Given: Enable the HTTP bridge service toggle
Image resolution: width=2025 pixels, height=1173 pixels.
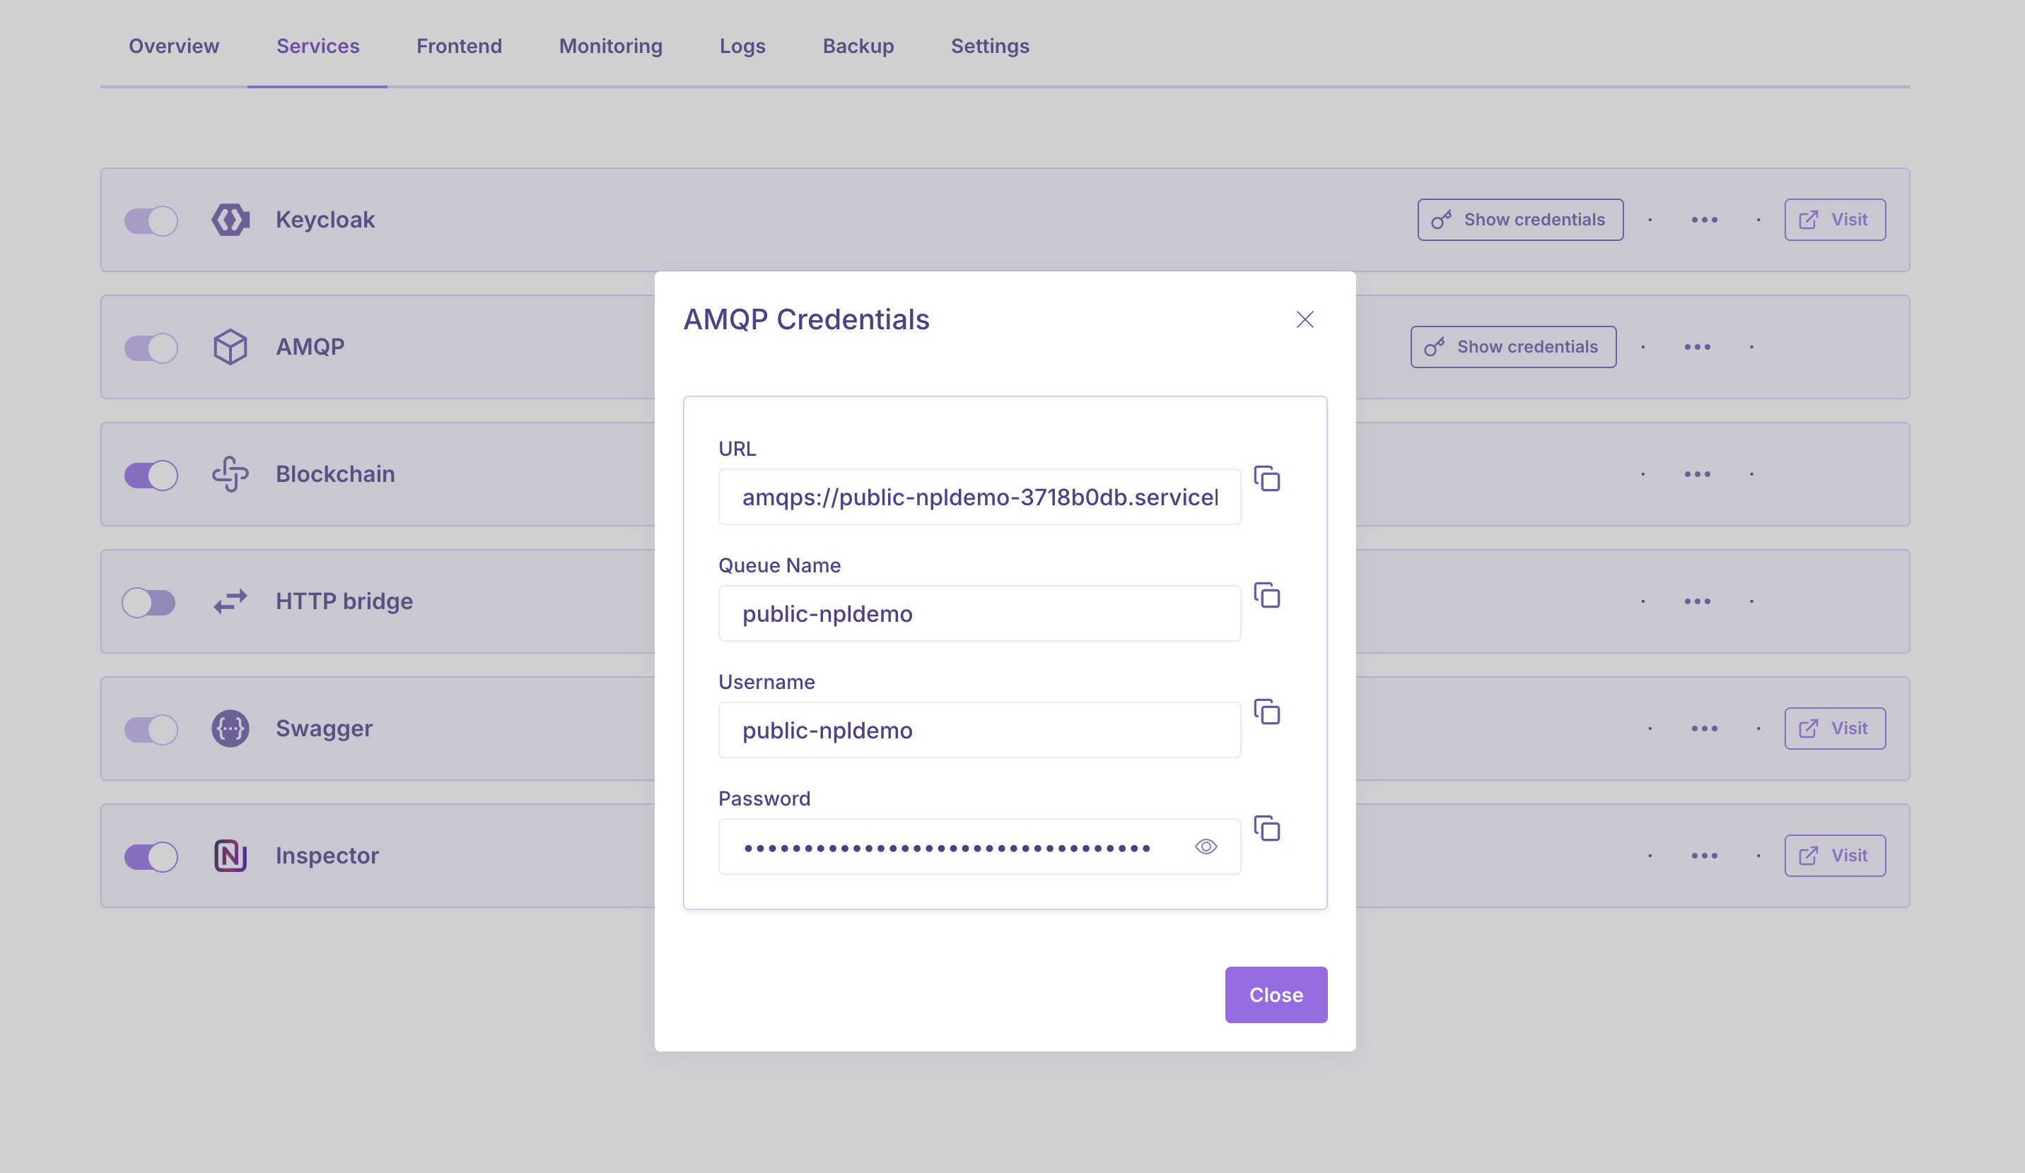Looking at the screenshot, I should point(149,602).
